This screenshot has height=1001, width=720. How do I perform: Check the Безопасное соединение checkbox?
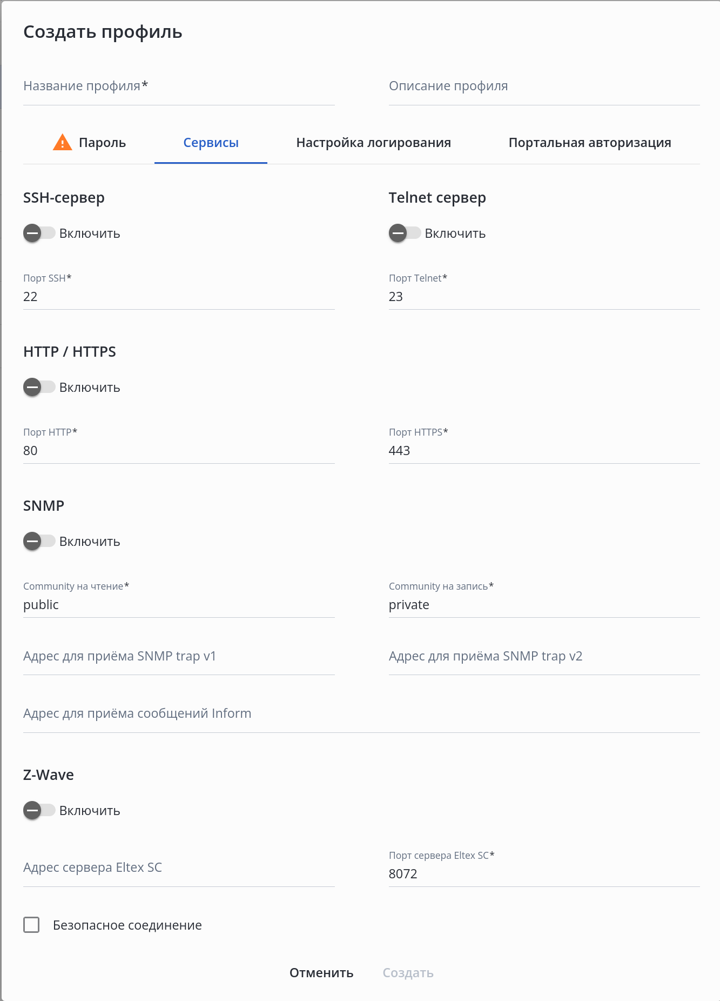[31, 925]
